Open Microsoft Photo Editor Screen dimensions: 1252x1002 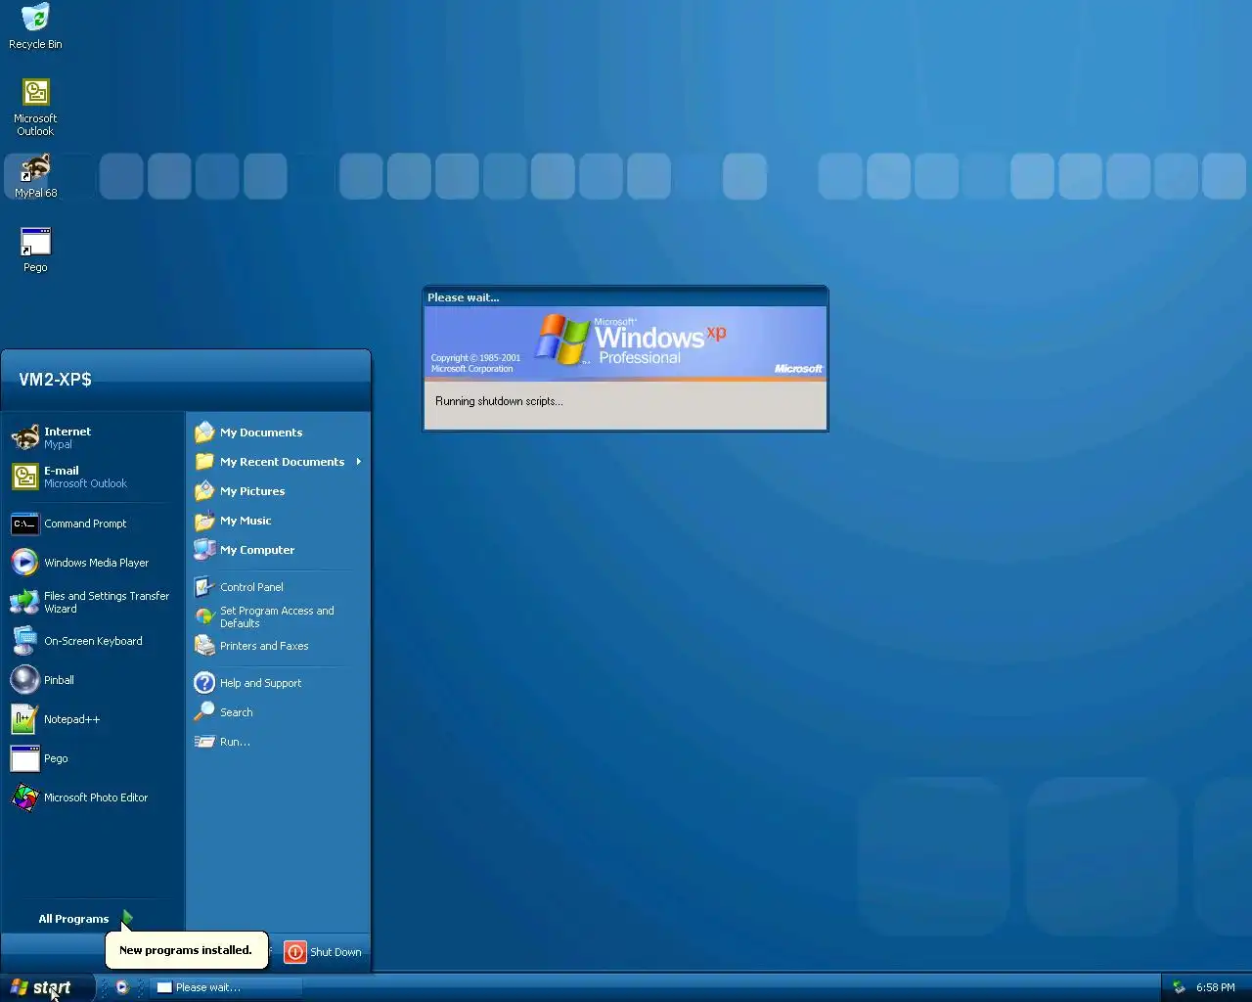93,797
